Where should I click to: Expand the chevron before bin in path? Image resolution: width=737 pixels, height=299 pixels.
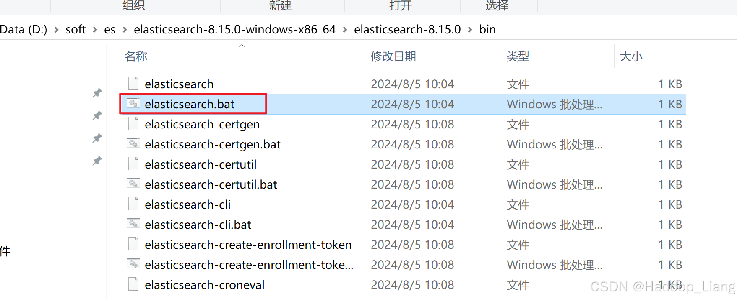[x=470, y=30]
